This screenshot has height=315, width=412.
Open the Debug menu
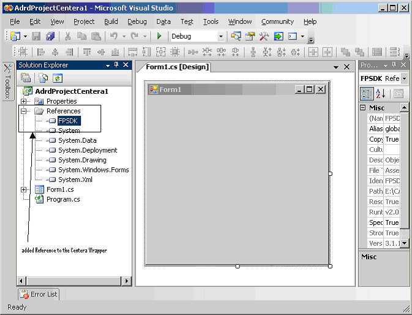pyautogui.click(x=137, y=21)
